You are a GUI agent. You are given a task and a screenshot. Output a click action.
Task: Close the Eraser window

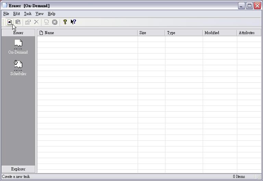(257, 6)
